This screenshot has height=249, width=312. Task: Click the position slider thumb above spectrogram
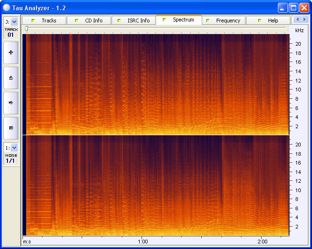click(27, 29)
